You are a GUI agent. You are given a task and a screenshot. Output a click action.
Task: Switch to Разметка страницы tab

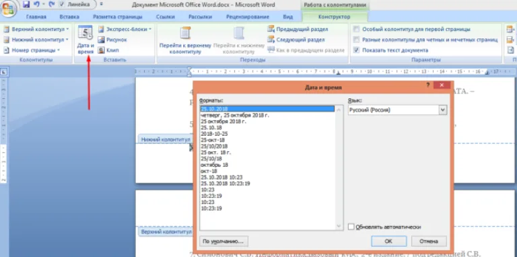click(x=118, y=17)
